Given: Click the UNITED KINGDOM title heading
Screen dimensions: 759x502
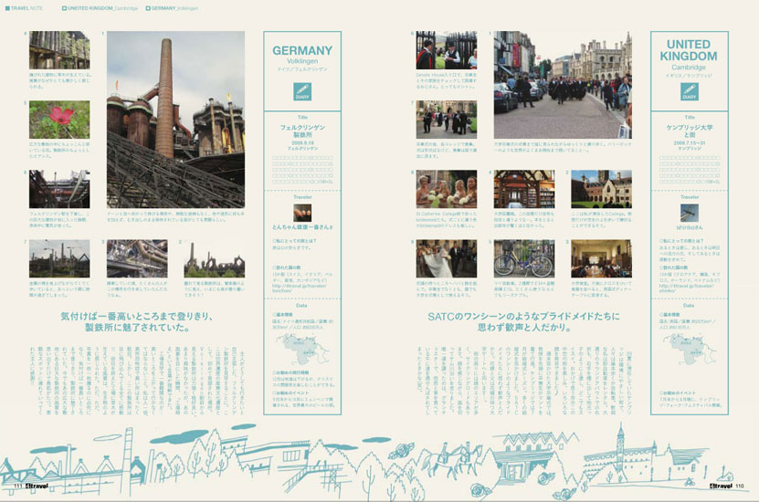Looking at the screenshot, I should 689,49.
